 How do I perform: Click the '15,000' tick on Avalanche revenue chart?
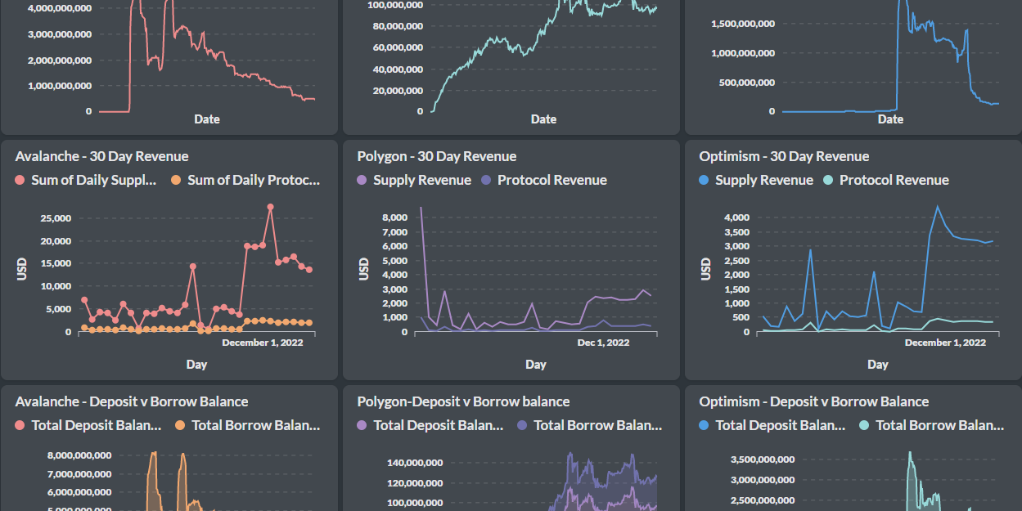[55, 264]
